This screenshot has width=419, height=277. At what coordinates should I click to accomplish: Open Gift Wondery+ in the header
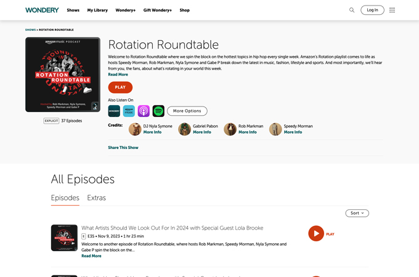157,10
